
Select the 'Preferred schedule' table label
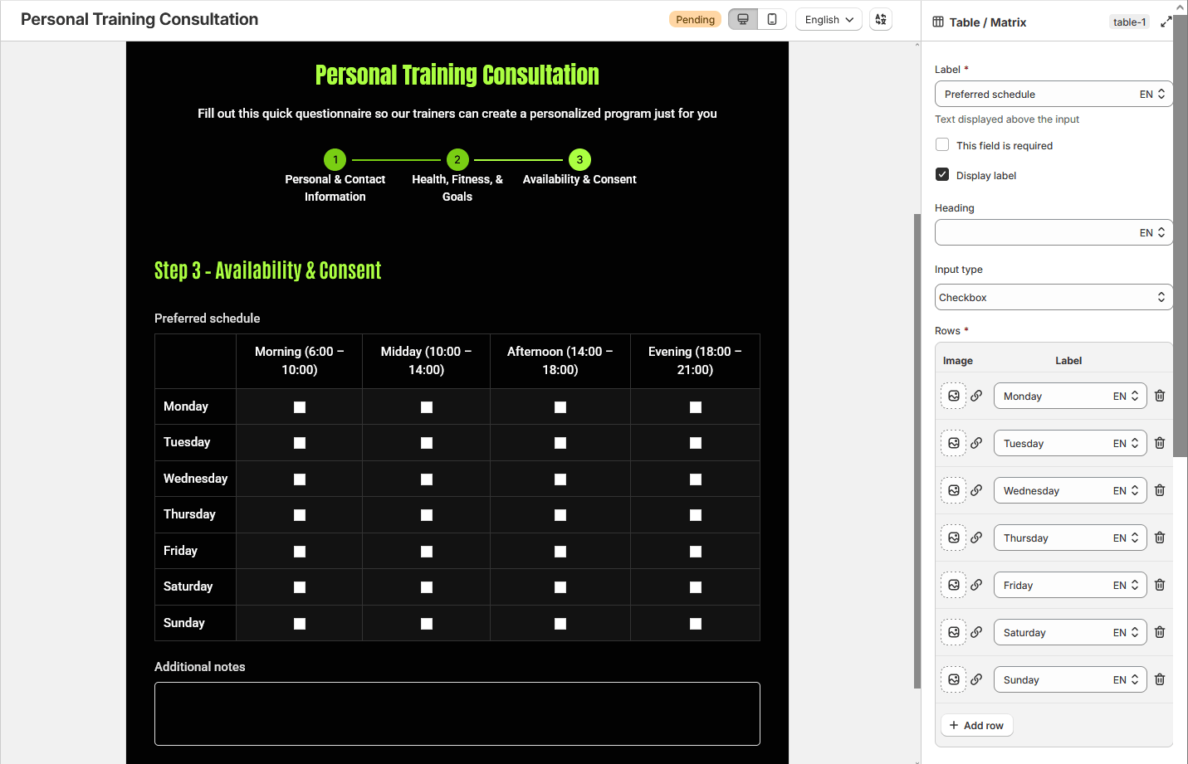click(207, 318)
